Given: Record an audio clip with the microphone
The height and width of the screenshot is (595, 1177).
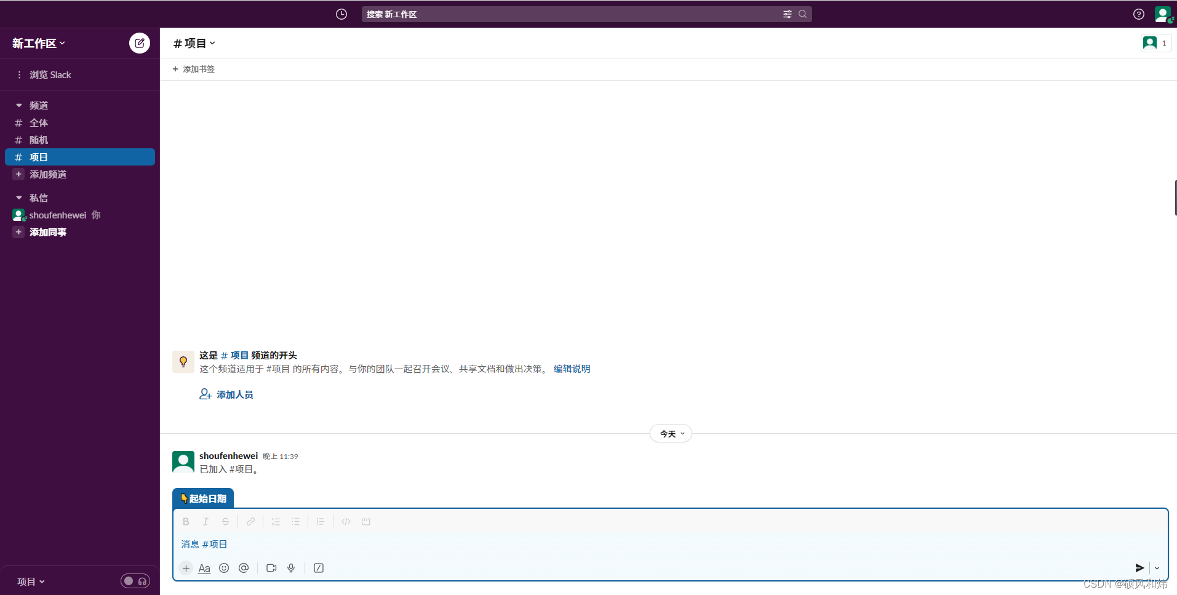Looking at the screenshot, I should click(x=291, y=568).
